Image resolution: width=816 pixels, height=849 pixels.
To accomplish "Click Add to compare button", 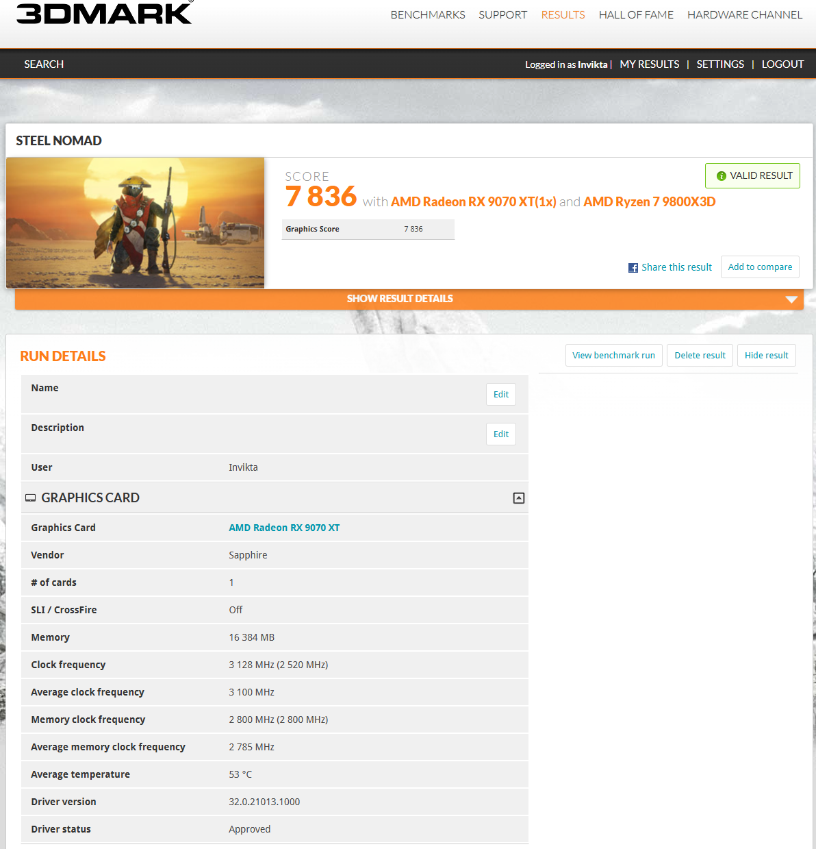I will tap(760, 267).
